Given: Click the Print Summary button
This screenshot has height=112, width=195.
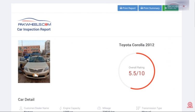Looking at the screenshot, I should tap(150, 8).
